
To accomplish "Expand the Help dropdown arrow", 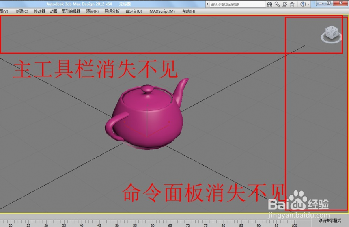I will click(x=308, y=4).
